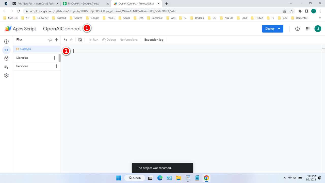Undo the last edit
Image resolution: width=325 pixels, height=183 pixels.
point(65,40)
